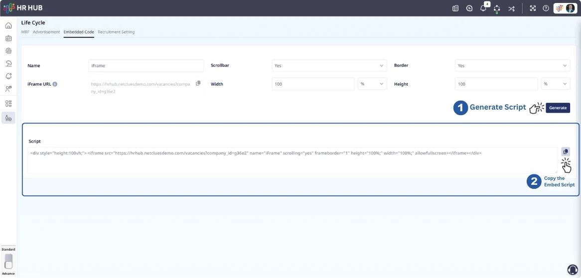The width and height of the screenshot is (581, 278).
Task: Click the Generate button
Action: tap(558, 108)
